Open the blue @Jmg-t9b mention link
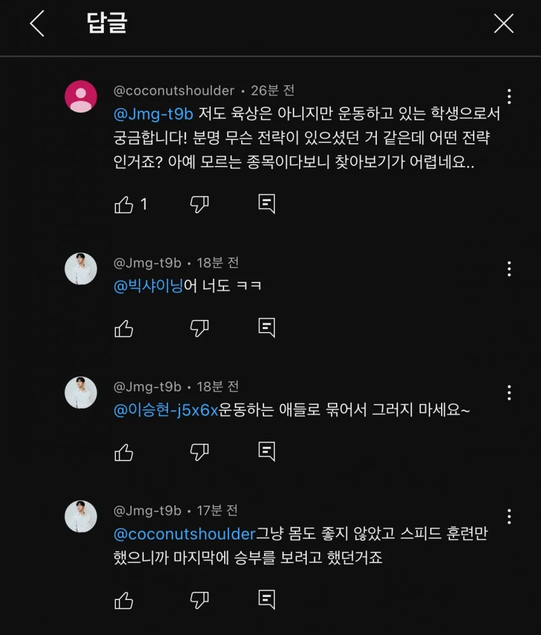Image resolution: width=541 pixels, height=635 pixels. tap(153, 115)
